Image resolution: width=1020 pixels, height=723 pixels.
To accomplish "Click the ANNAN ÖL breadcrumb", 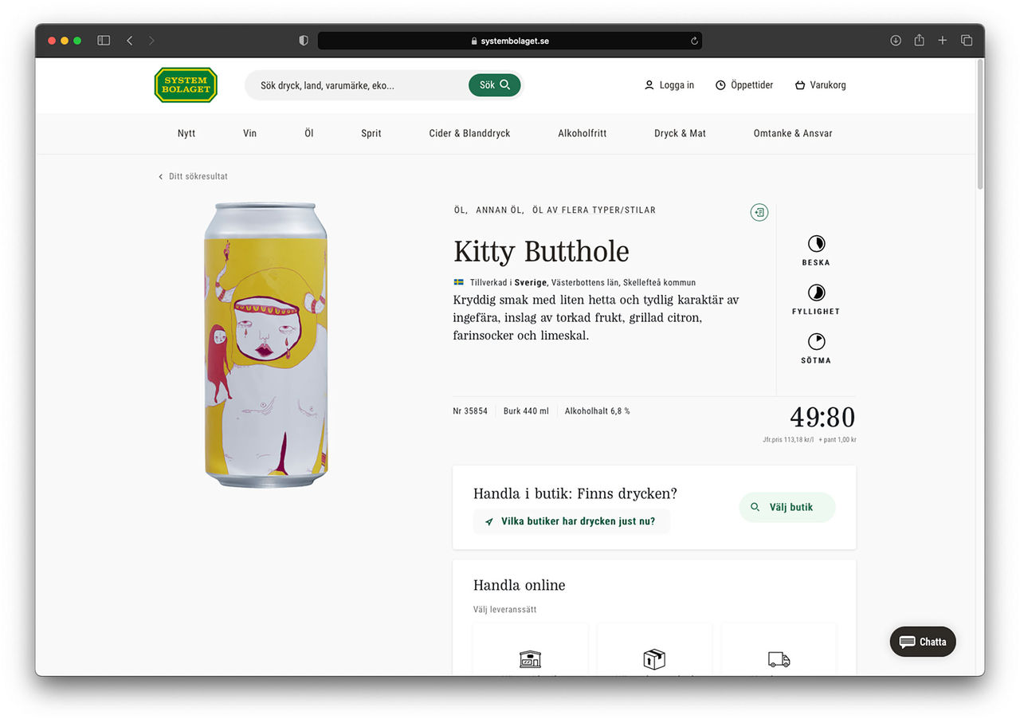I will coord(499,210).
